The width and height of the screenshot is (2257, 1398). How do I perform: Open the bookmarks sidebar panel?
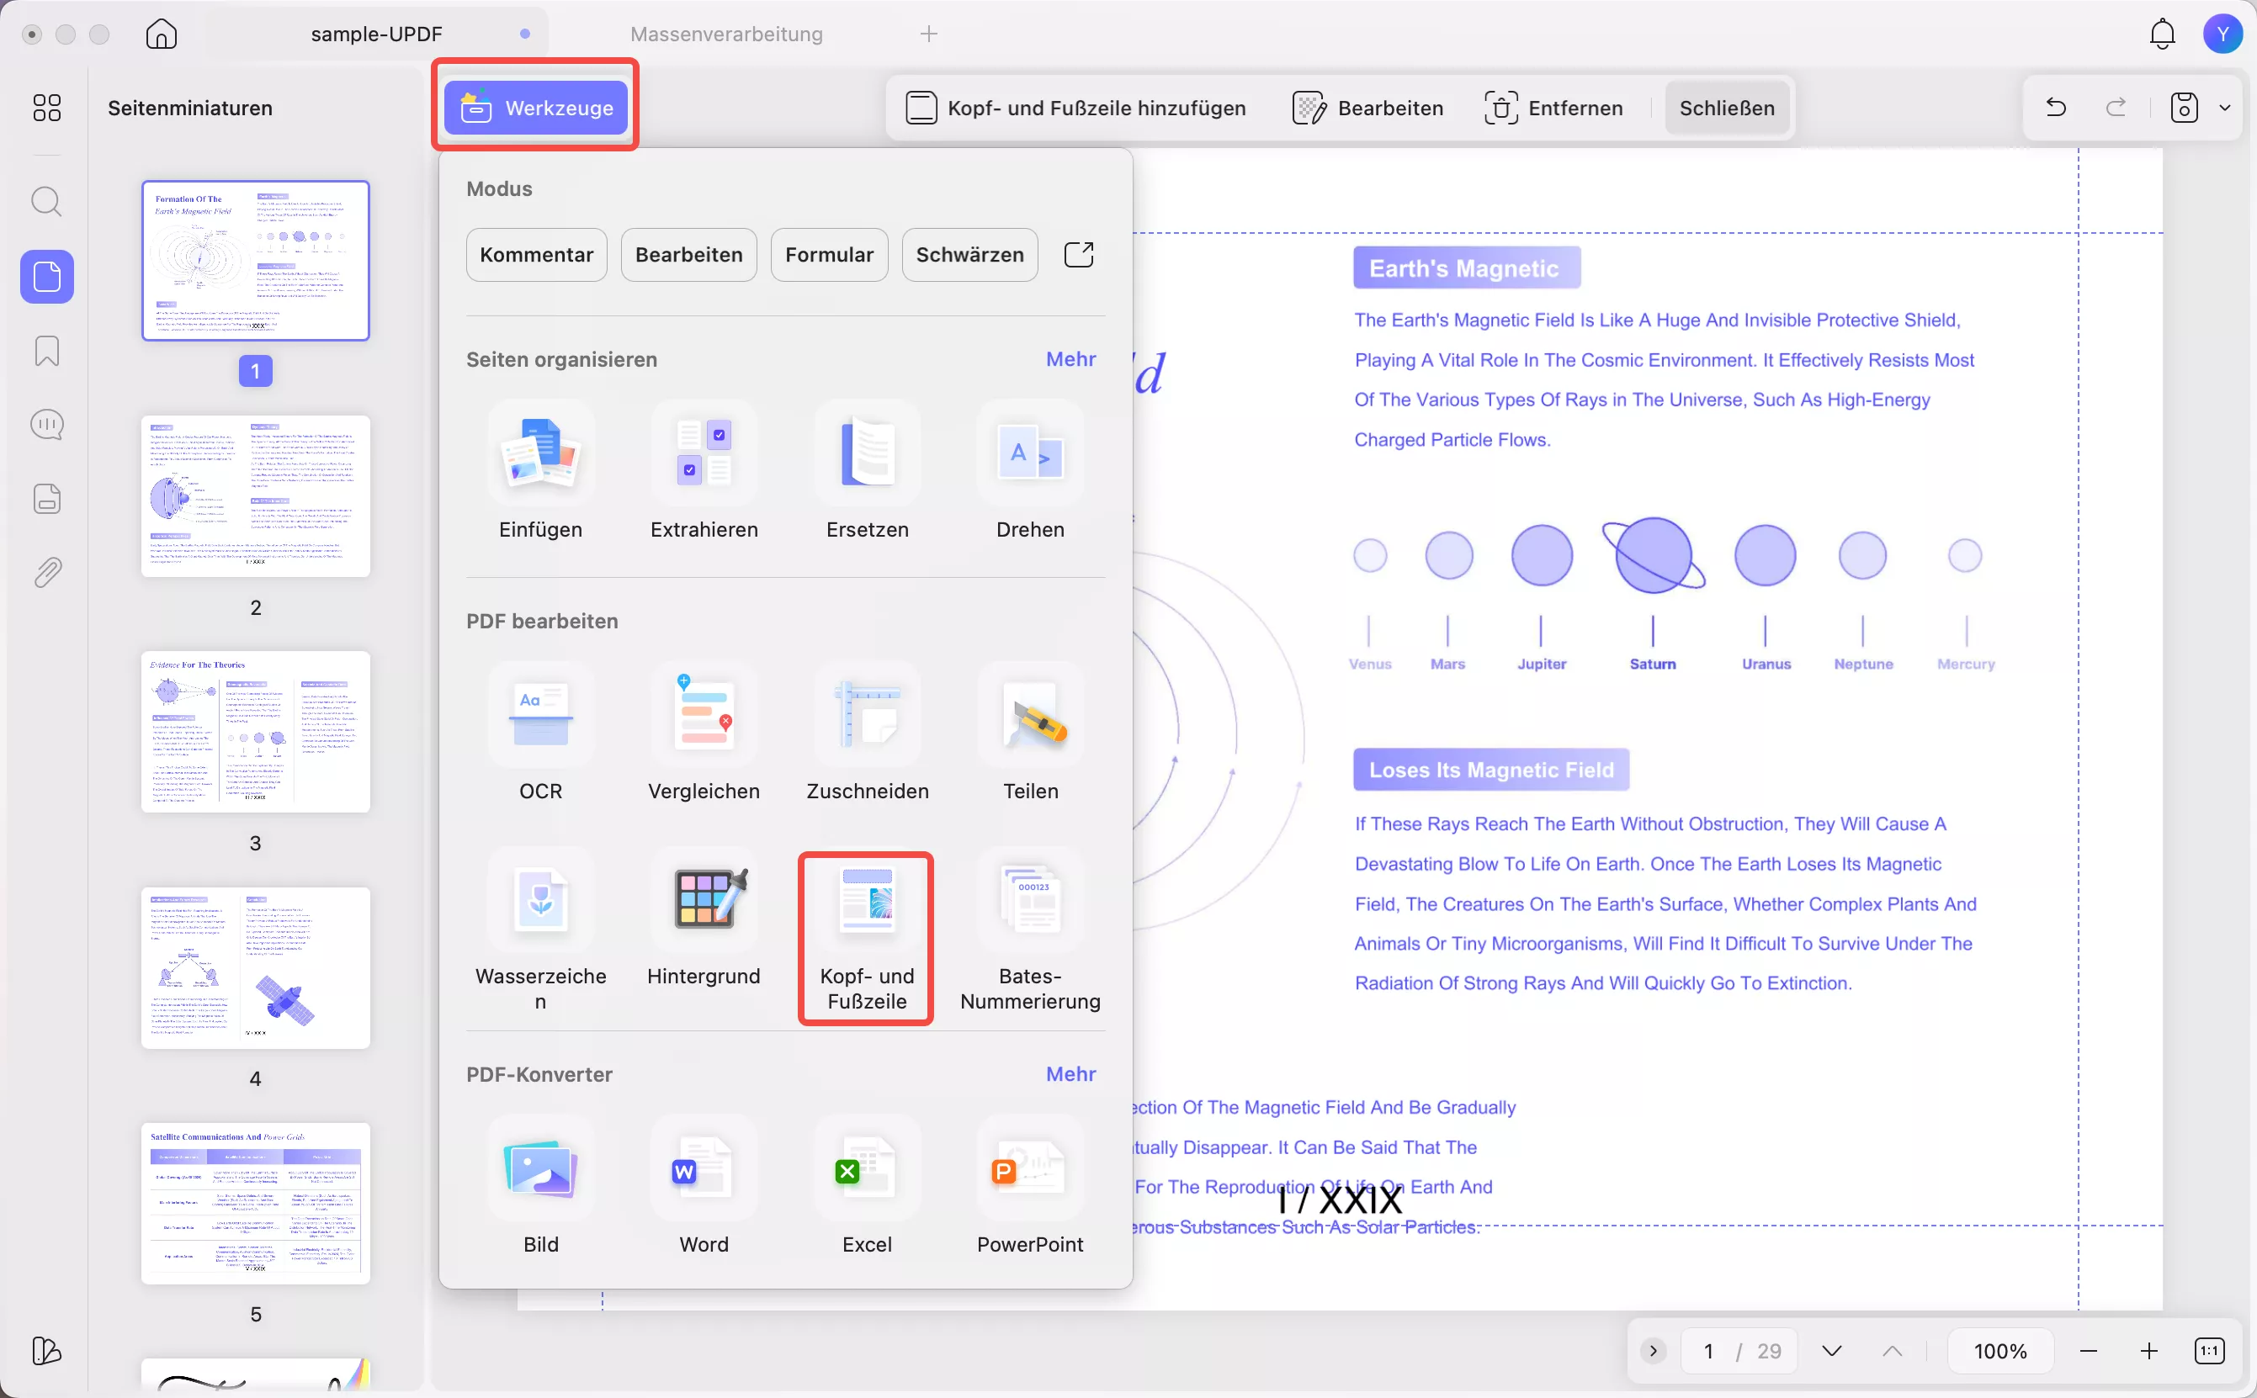[46, 352]
